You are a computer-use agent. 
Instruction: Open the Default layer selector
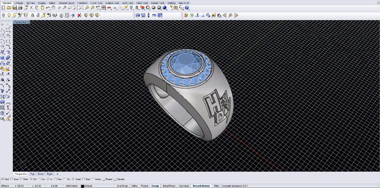(x=88, y=186)
